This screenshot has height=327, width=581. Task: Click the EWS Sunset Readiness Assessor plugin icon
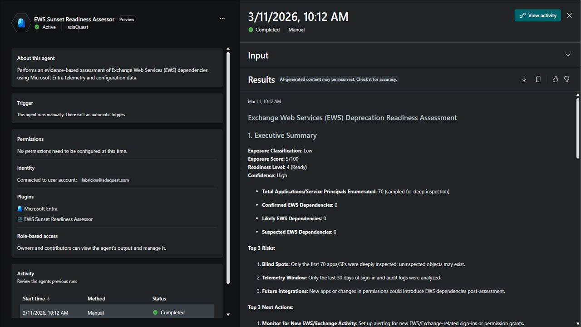click(20, 219)
